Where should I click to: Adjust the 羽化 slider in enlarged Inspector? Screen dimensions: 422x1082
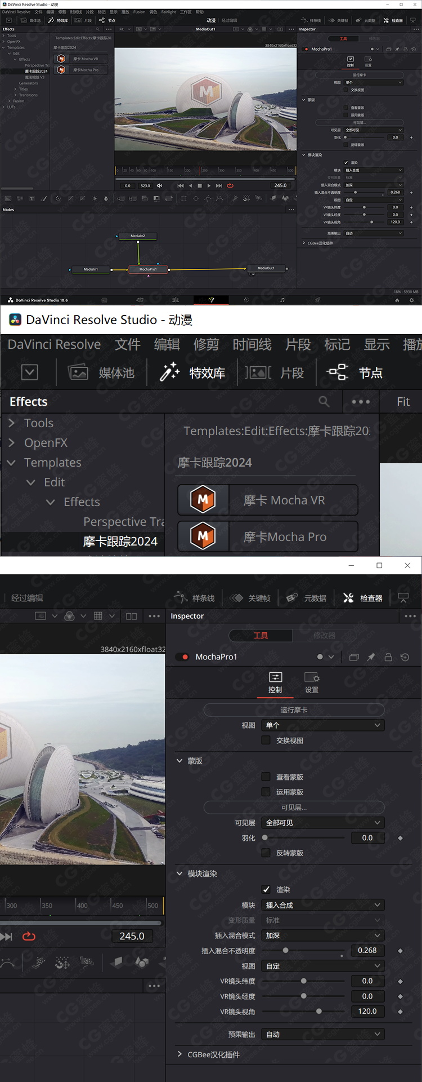tap(303, 838)
